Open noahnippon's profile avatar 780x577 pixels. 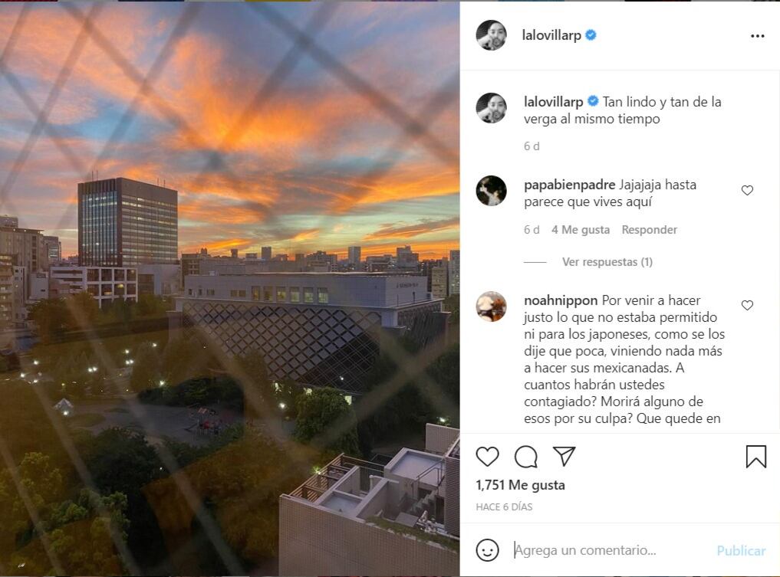(492, 307)
